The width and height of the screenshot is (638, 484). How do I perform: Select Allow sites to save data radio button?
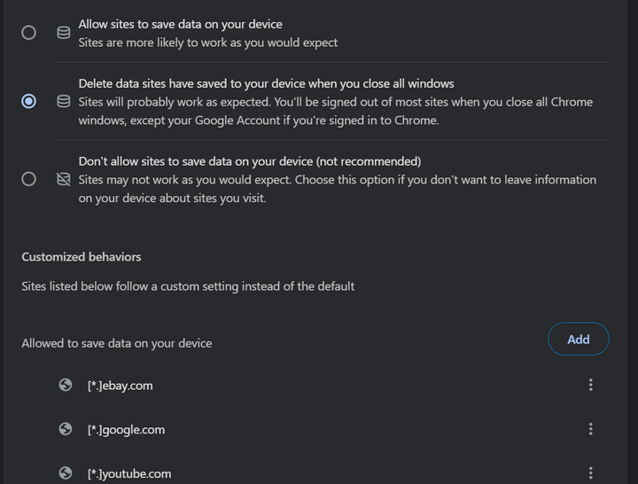pyautogui.click(x=29, y=33)
